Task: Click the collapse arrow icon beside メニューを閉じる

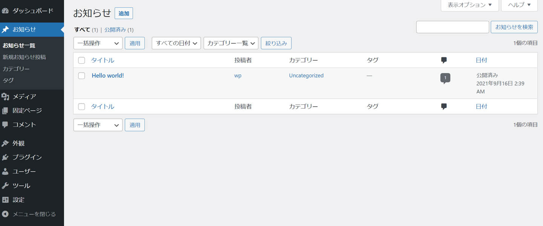Action: (5, 214)
